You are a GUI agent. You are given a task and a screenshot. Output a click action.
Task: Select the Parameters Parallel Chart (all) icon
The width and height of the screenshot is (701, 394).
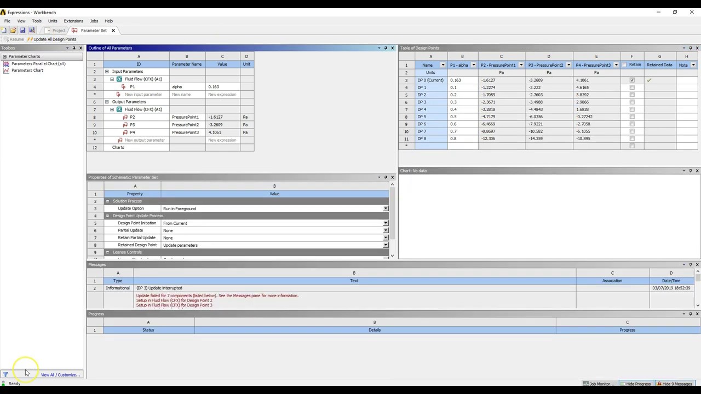point(6,63)
